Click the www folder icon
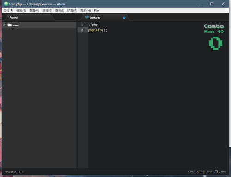This screenshot has width=231, height=177. [10, 25]
